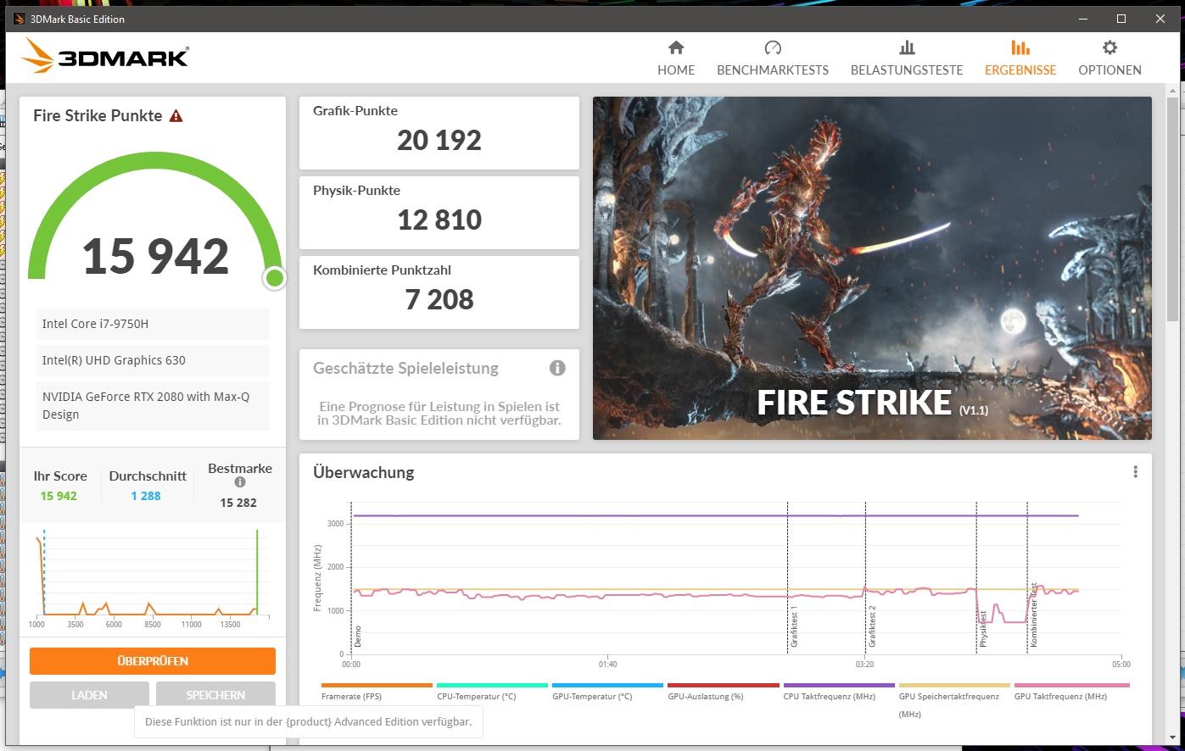Click the green gauge end knob
The height and width of the screenshot is (751, 1185).
[274, 278]
